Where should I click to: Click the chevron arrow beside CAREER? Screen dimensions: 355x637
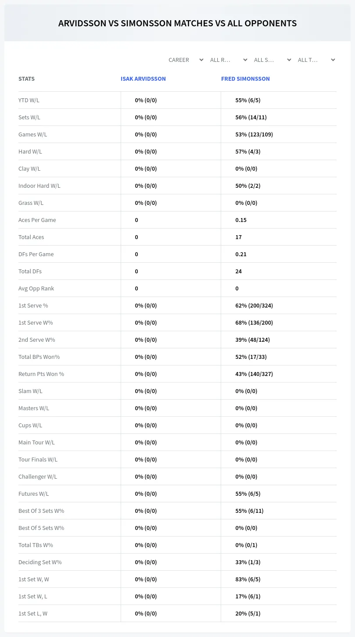(201, 60)
